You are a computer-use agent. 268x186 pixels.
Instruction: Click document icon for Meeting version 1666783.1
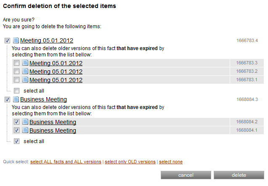25,80
